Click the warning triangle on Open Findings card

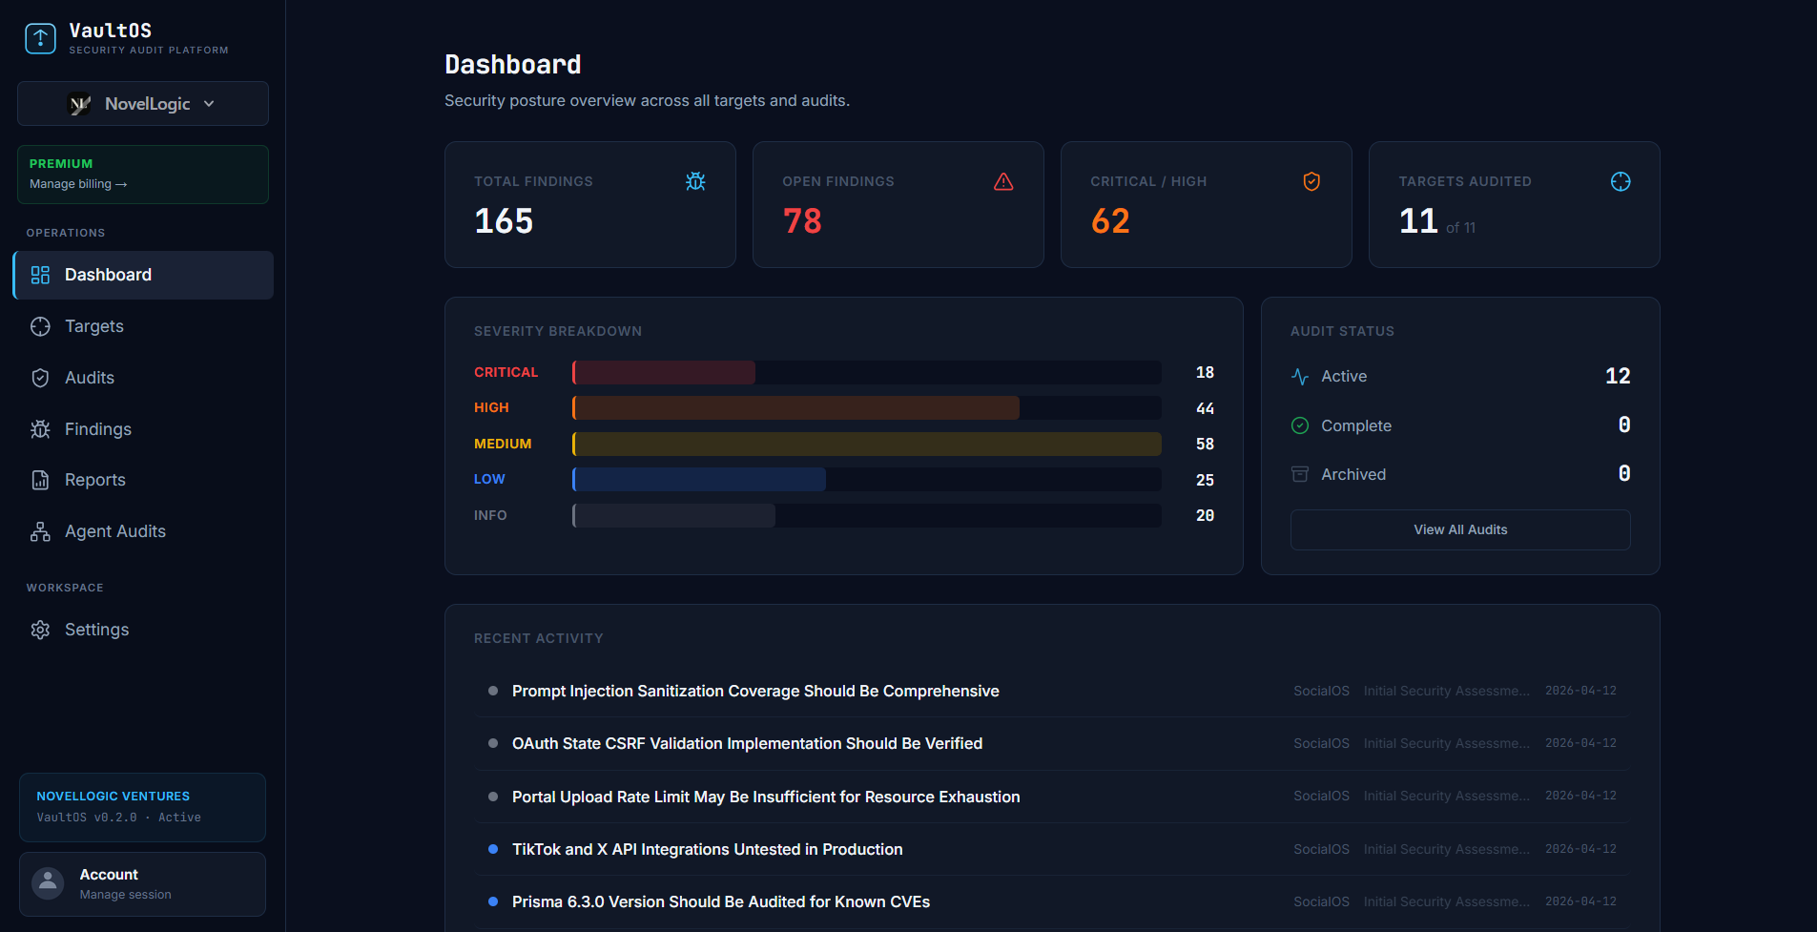[x=1003, y=181]
